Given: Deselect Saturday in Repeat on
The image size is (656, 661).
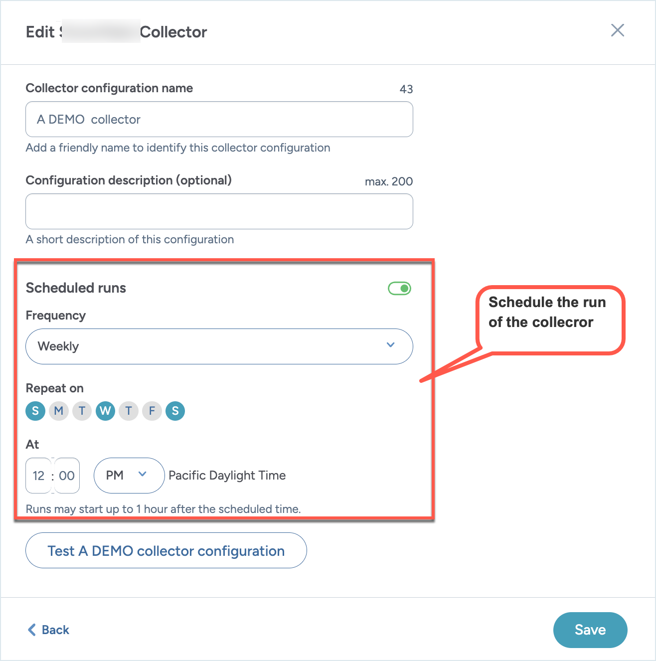Looking at the screenshot, I should [x=175, y=411].
